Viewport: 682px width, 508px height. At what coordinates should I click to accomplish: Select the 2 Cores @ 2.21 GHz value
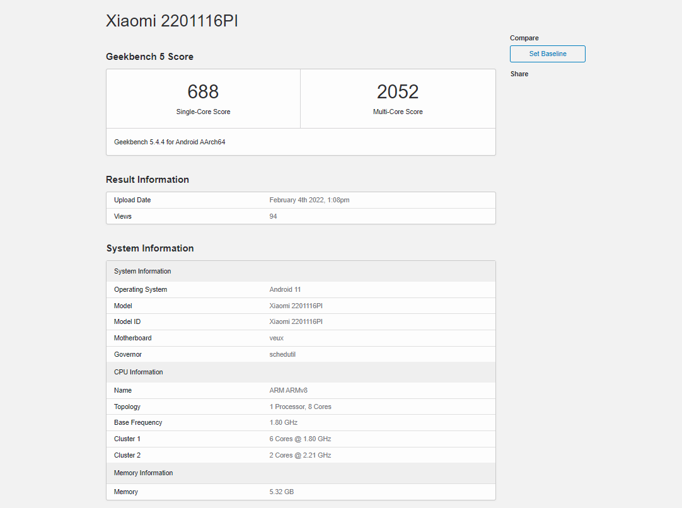pos(300,456)
